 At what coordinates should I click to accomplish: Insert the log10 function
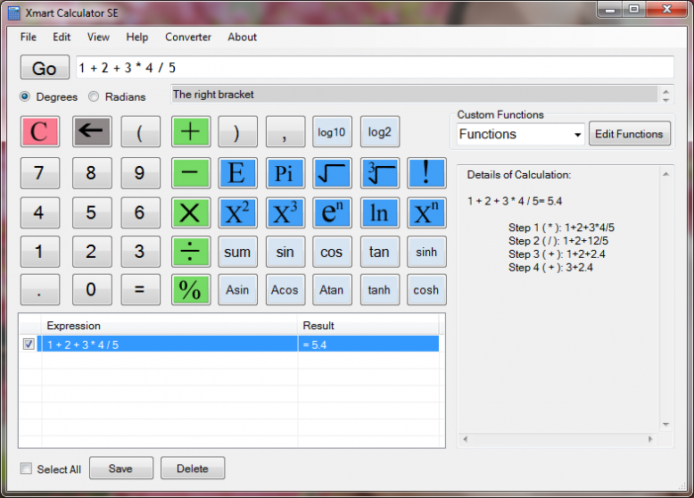332,131
